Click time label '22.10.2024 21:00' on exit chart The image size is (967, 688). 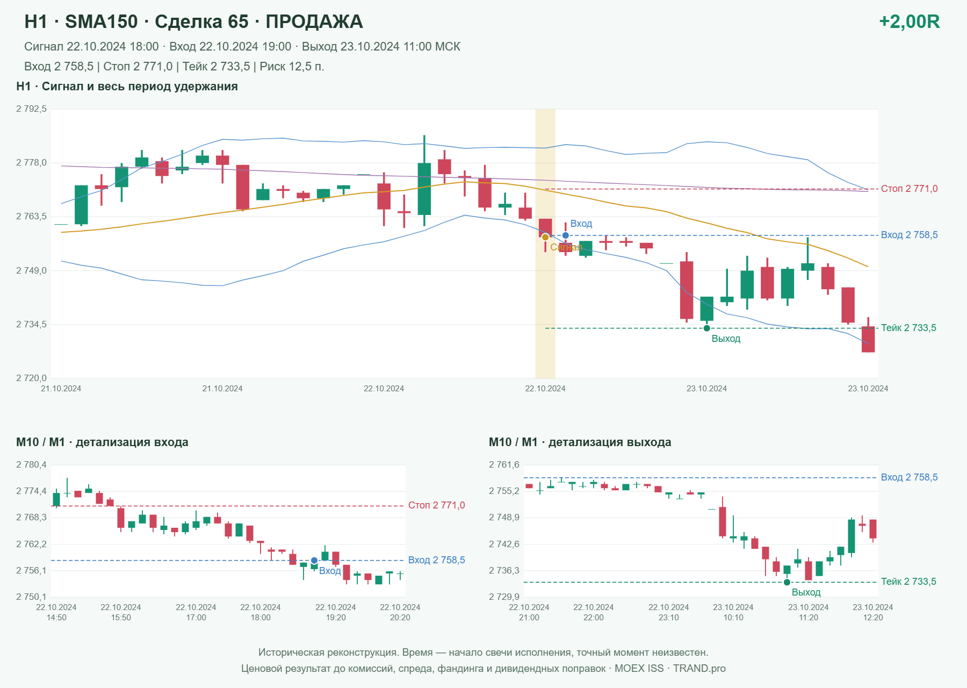(x=529, y=612)
